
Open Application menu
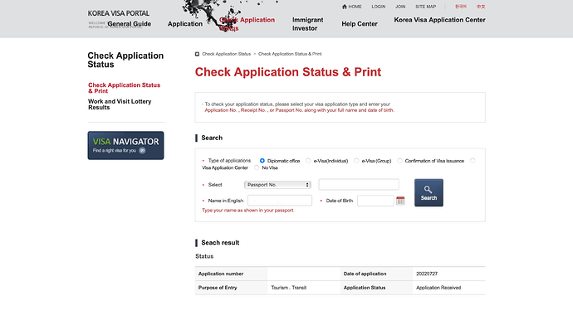(185, 24)
